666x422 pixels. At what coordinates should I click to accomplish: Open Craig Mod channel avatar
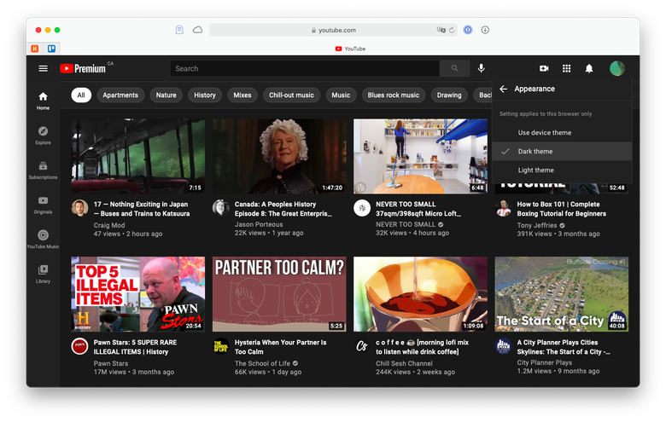[x=79, y=208]
